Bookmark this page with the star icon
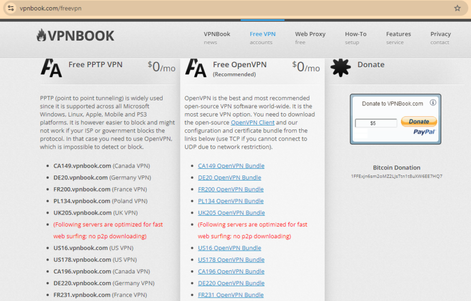Screen dimensions: 471x301 tap(457, 8)
